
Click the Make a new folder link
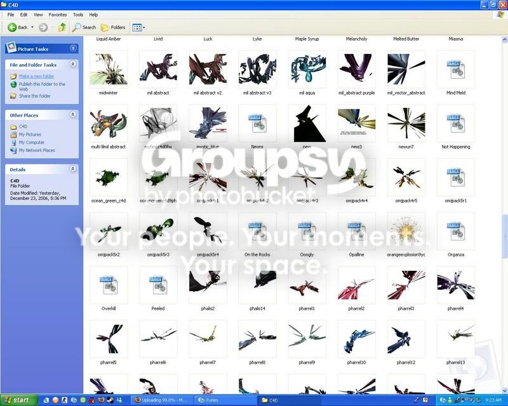coord(37,76)
